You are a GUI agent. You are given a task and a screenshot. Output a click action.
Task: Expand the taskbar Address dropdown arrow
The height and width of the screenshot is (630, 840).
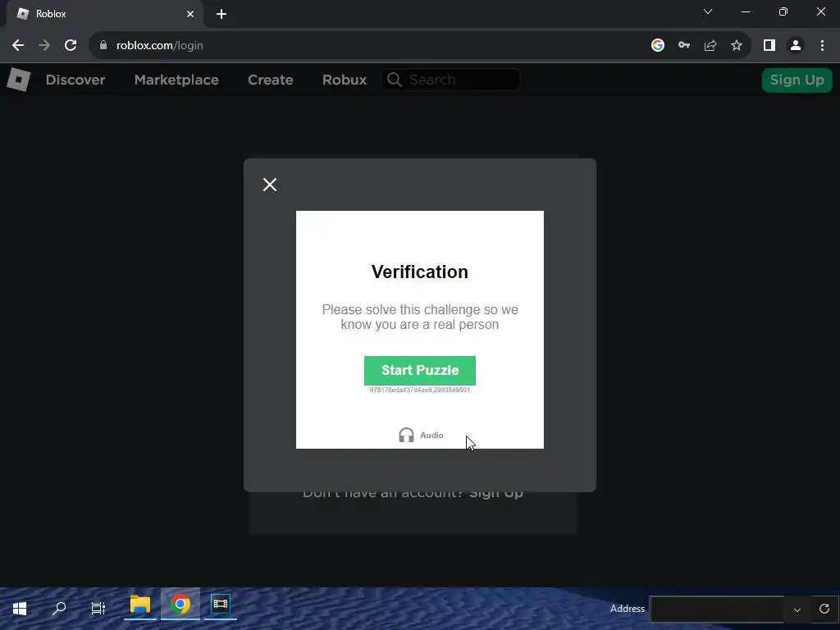(x=797, y=609)
